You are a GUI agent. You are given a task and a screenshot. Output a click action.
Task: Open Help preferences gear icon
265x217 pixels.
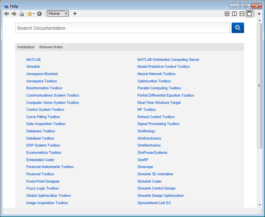[x=40, y=14]
